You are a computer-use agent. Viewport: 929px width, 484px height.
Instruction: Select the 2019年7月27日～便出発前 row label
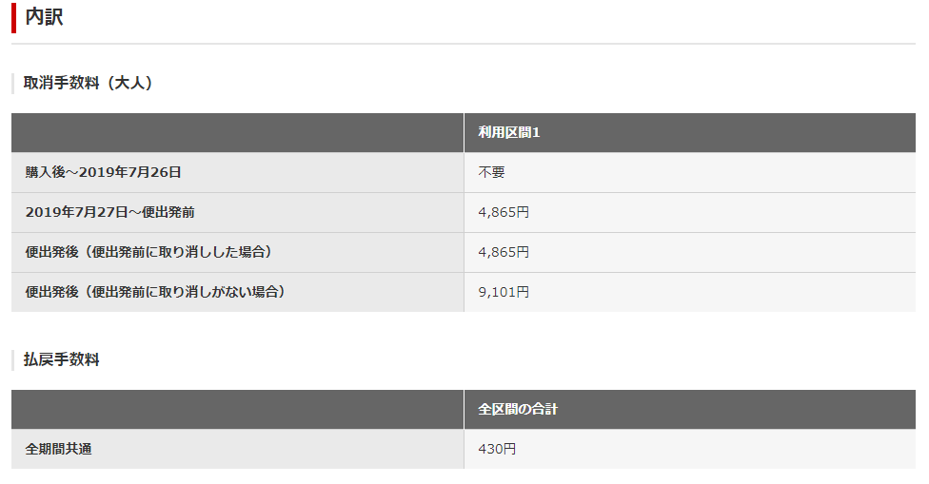(x=109, y=212)
